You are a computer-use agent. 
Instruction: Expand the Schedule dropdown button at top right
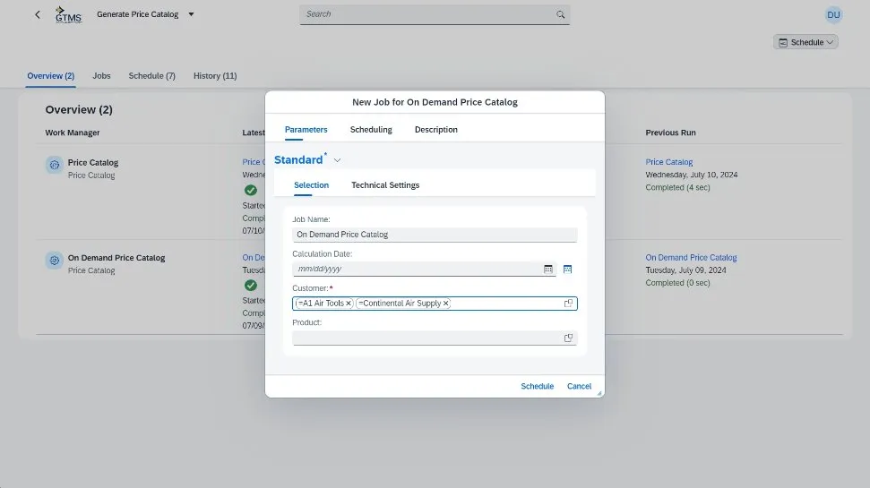(x=806, y=42)
